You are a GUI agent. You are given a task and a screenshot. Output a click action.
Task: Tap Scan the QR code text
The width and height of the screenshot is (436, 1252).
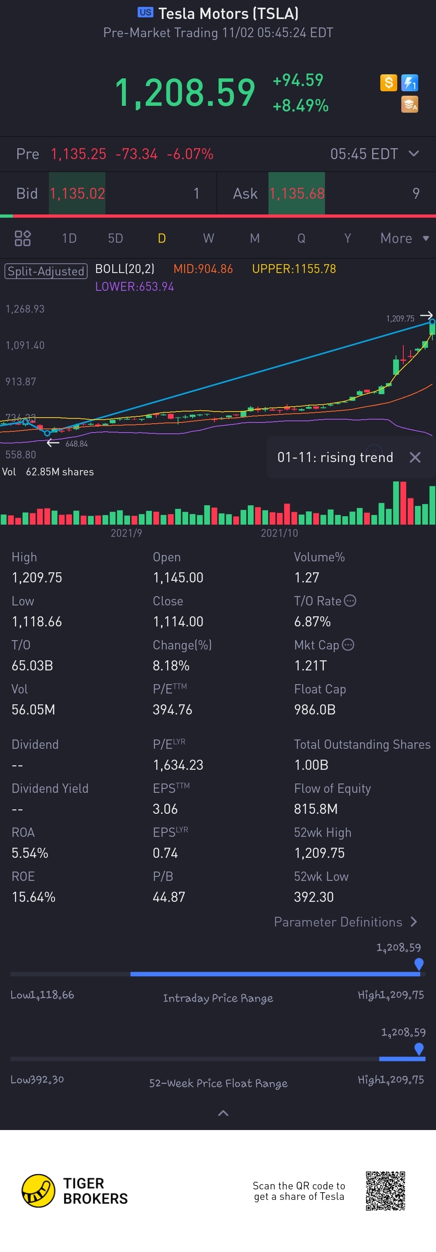pyautogui.click(x=299, y=1191)
